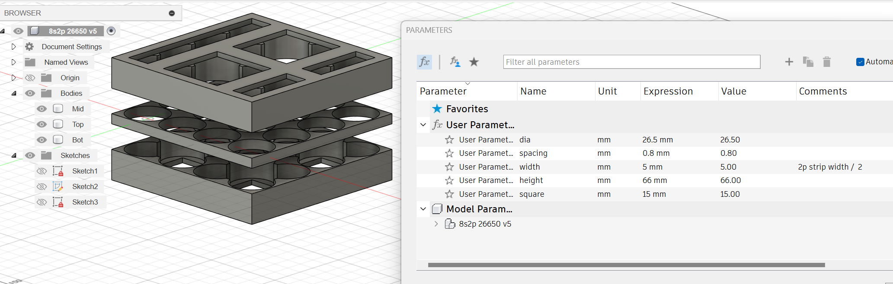Viewport: 893px width, 284px height.
Task: Show favorites filter star icon
Action: [474, 62]
